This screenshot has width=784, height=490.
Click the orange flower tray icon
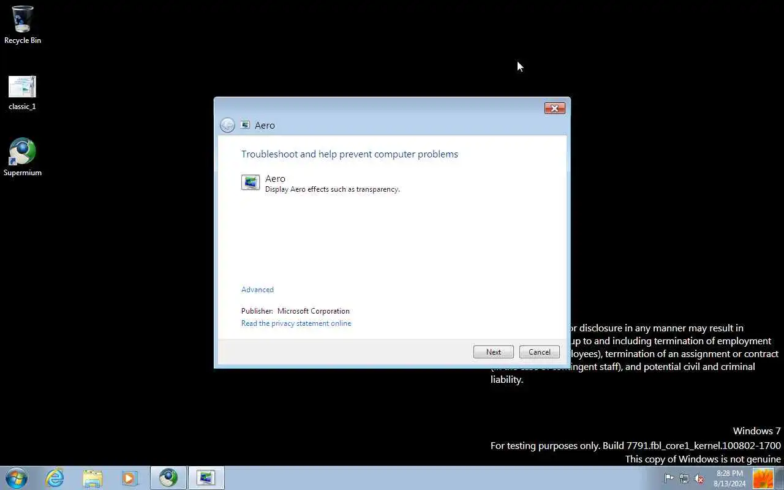click(x=763, y=478)
